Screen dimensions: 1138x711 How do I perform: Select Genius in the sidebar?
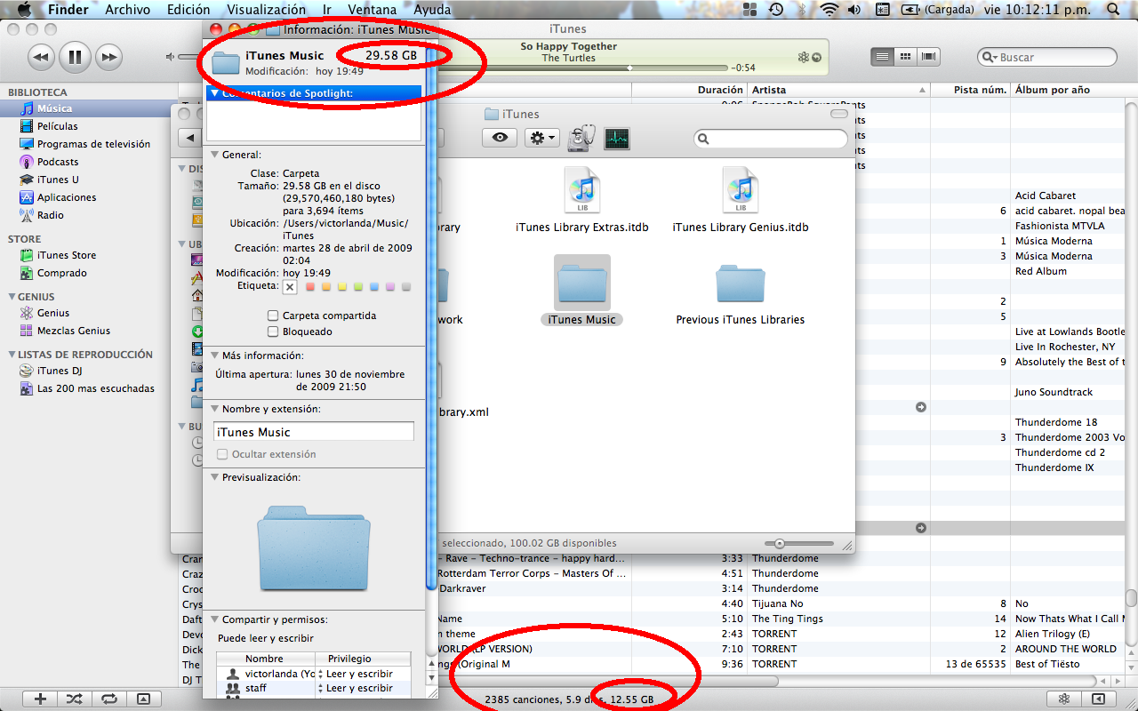(x=53, y=313)
